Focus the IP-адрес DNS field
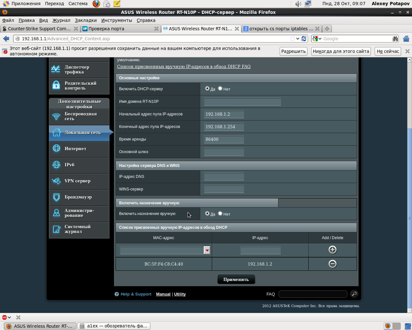Screen dimensions: 412x330 click(224, 177)
